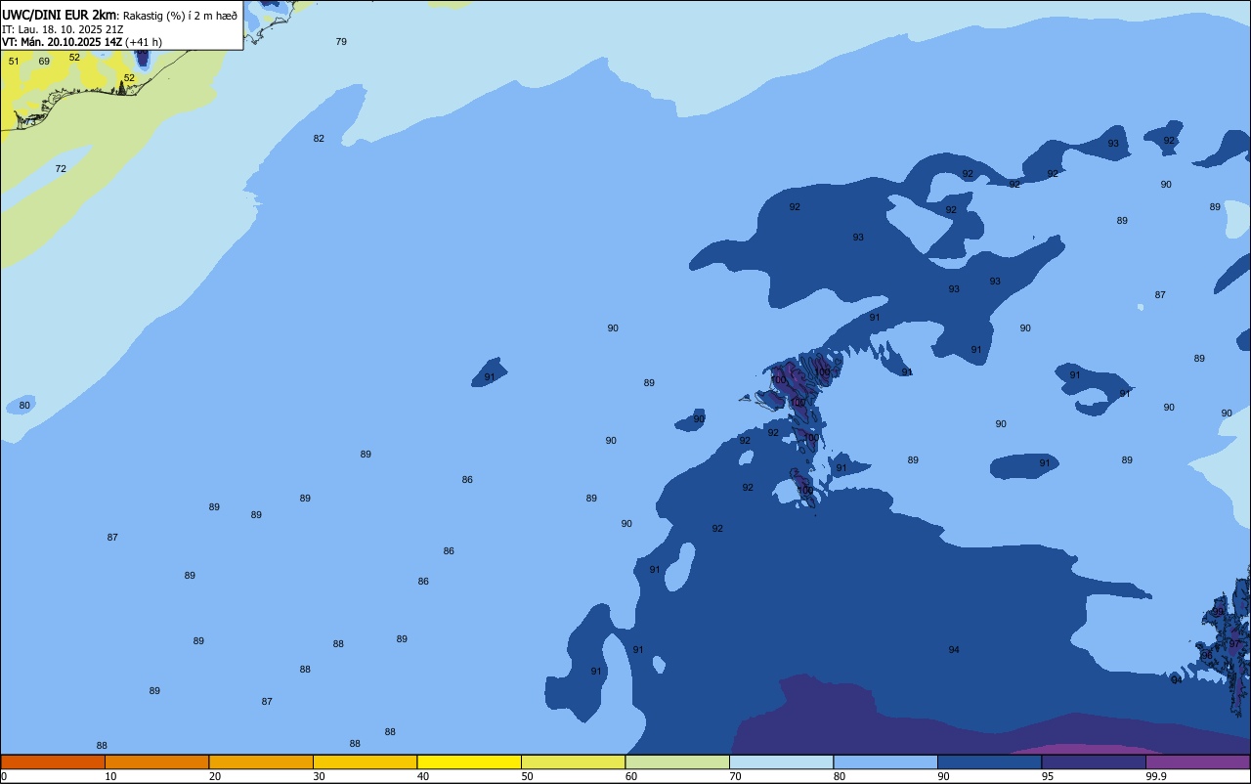This screenshot has width=1251, height=784.
Task: Click the 30–40 amber legend swatch
Action: 365,762
